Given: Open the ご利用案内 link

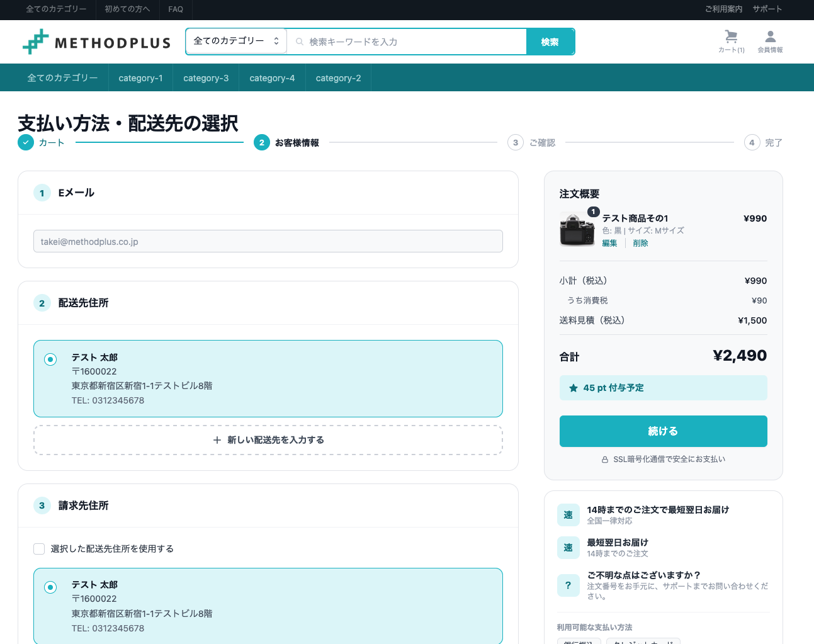Looking at the screenshot, I should point(723,9).
